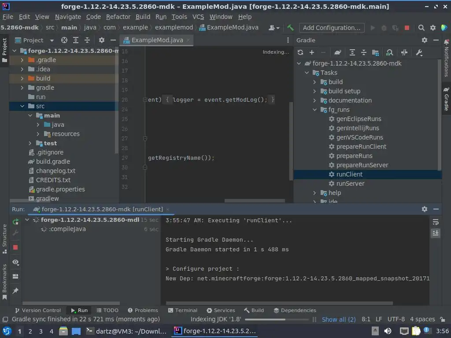The width and height of the screenshot is (451, 338).
Task: Open the Navigate menu
Action: click(68, 17)
